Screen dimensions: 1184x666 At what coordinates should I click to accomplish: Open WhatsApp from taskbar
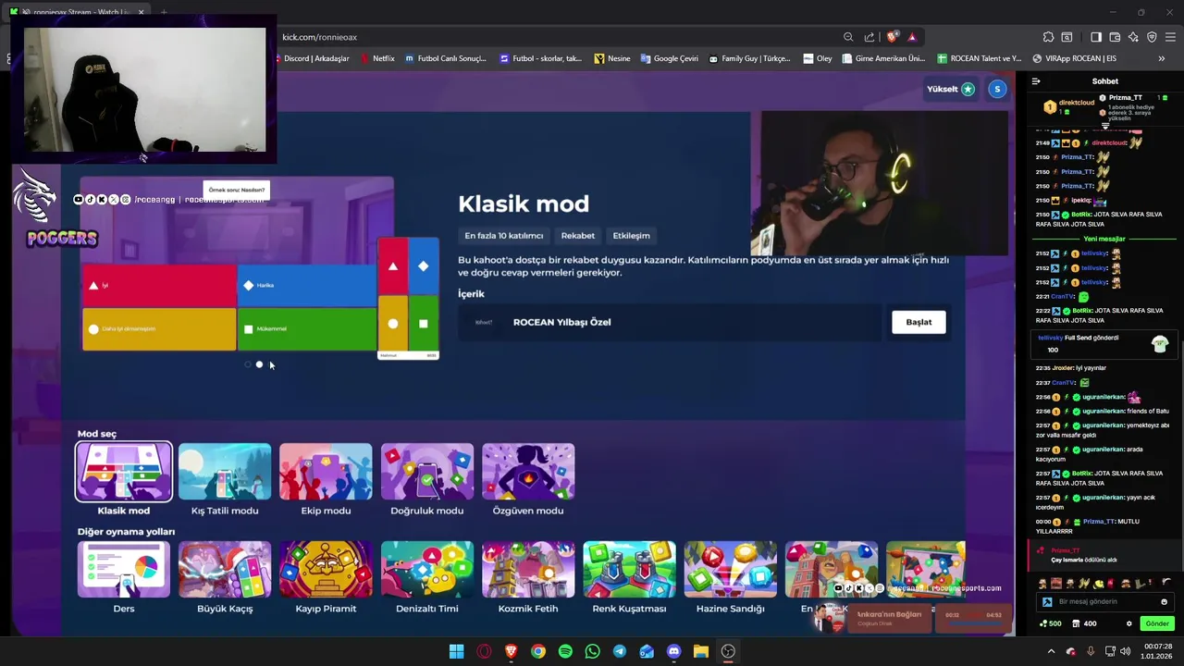[592, 651]
